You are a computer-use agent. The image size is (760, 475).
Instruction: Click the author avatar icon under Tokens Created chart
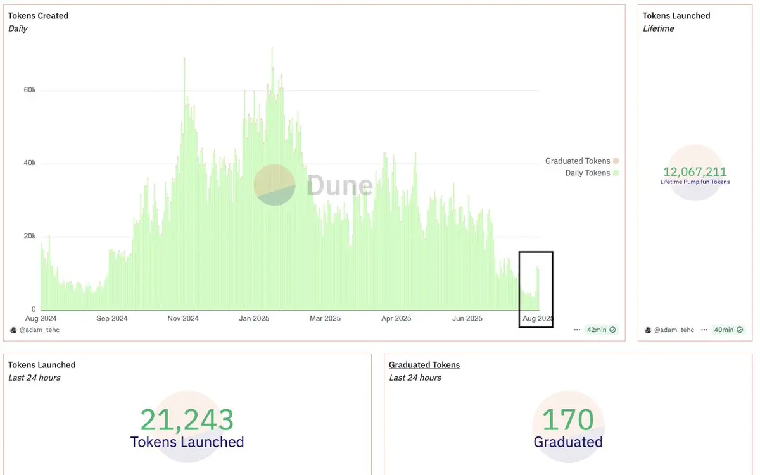[13, 330]
